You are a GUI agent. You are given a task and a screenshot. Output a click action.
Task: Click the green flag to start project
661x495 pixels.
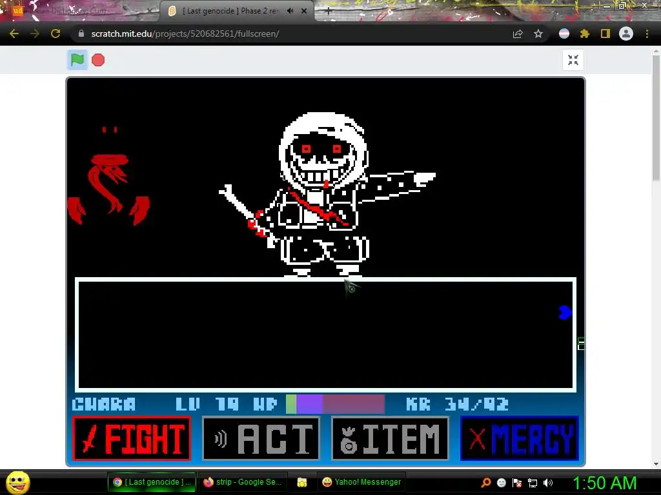pos(77,60)
